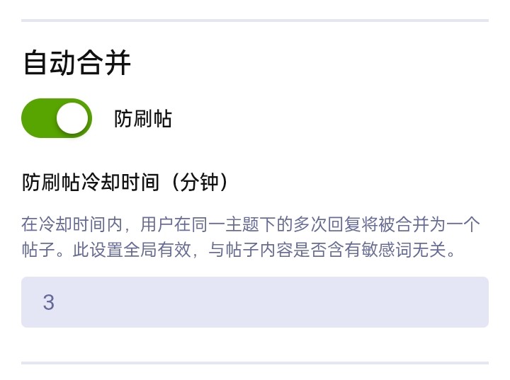
Task: Click the text 合并为一个 in the description
Action: [438, 226]
